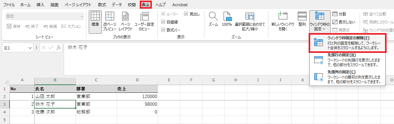The height and width of the screenshot is (124, 394).
Task: Select cell containing 山田 太郎
Action: point(55,96)
